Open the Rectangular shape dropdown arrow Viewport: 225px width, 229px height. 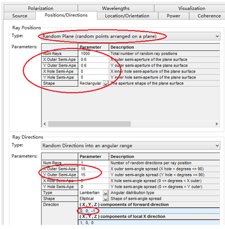click(105, 84)
